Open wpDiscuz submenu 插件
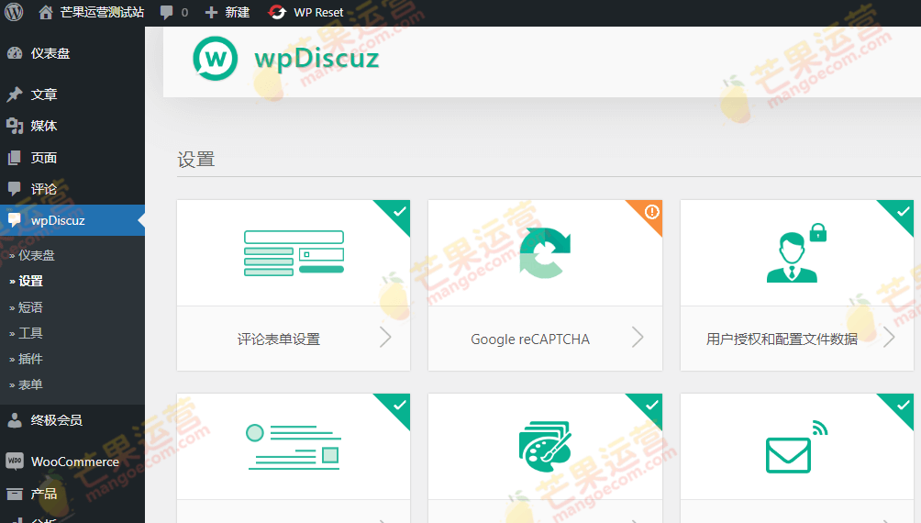This screenshot has height=523, width=921. click(30, 359)
